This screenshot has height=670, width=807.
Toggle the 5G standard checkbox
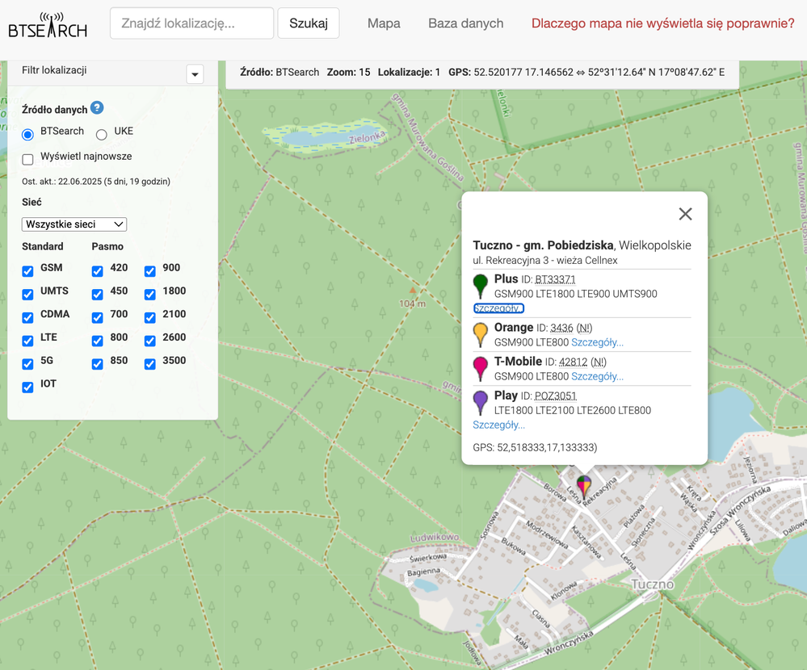28,364
